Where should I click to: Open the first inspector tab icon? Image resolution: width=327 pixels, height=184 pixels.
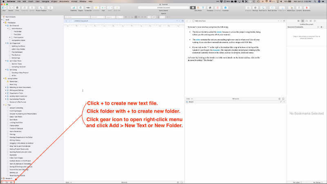coord(298,21)
